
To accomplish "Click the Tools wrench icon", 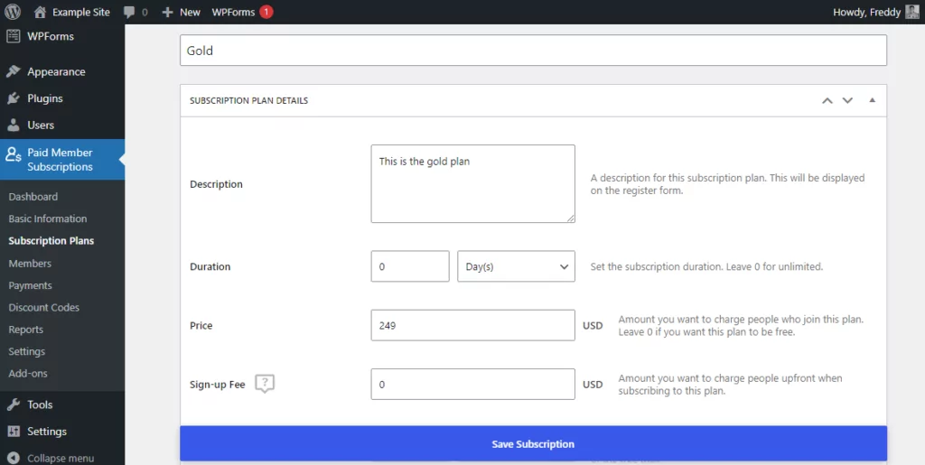I will pyautogui.click(x=13, y=405).
